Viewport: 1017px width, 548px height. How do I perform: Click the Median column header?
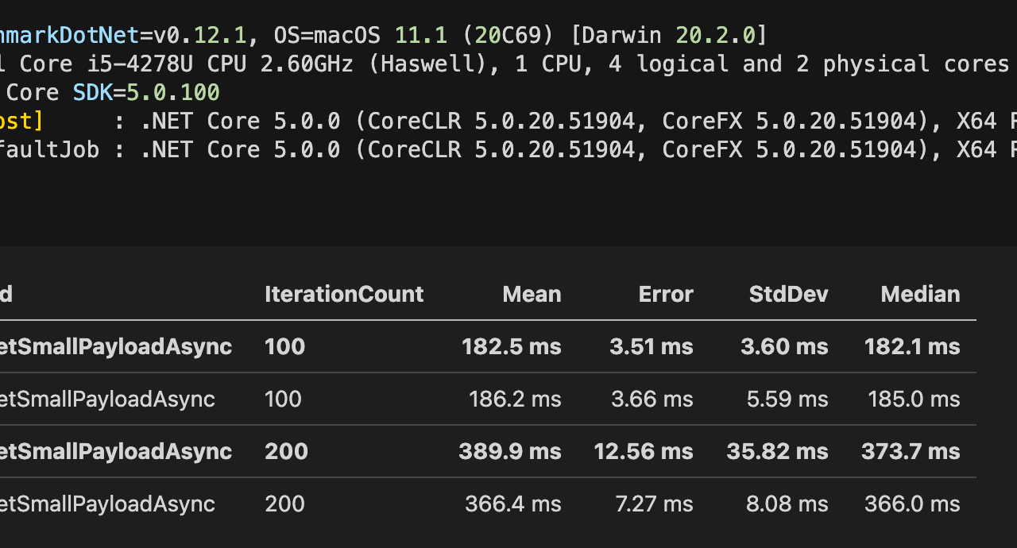click(x=920, y=295)
